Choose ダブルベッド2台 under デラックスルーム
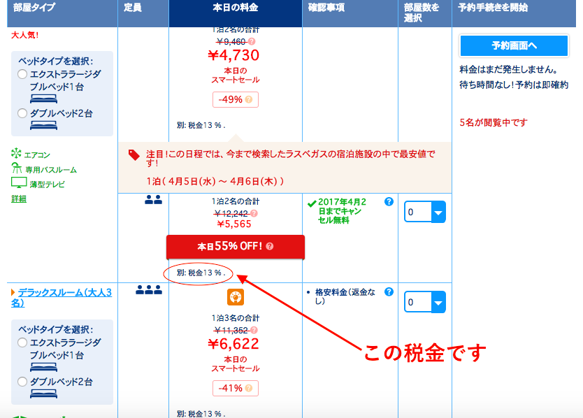The height and width of the screenshot is (418, 583). (x=23, y=382)
